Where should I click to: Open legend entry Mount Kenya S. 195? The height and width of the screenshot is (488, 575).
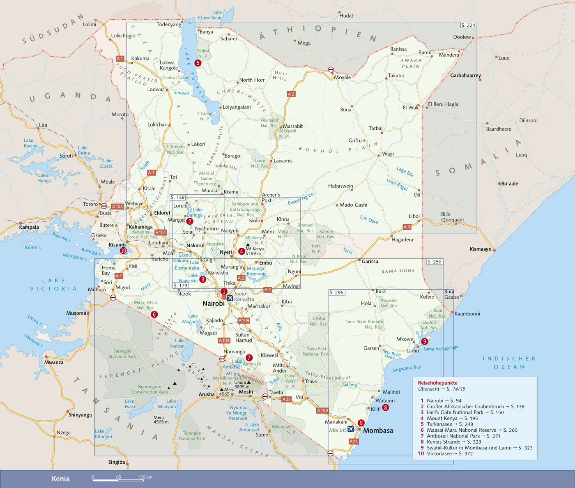tap(452, 418)
